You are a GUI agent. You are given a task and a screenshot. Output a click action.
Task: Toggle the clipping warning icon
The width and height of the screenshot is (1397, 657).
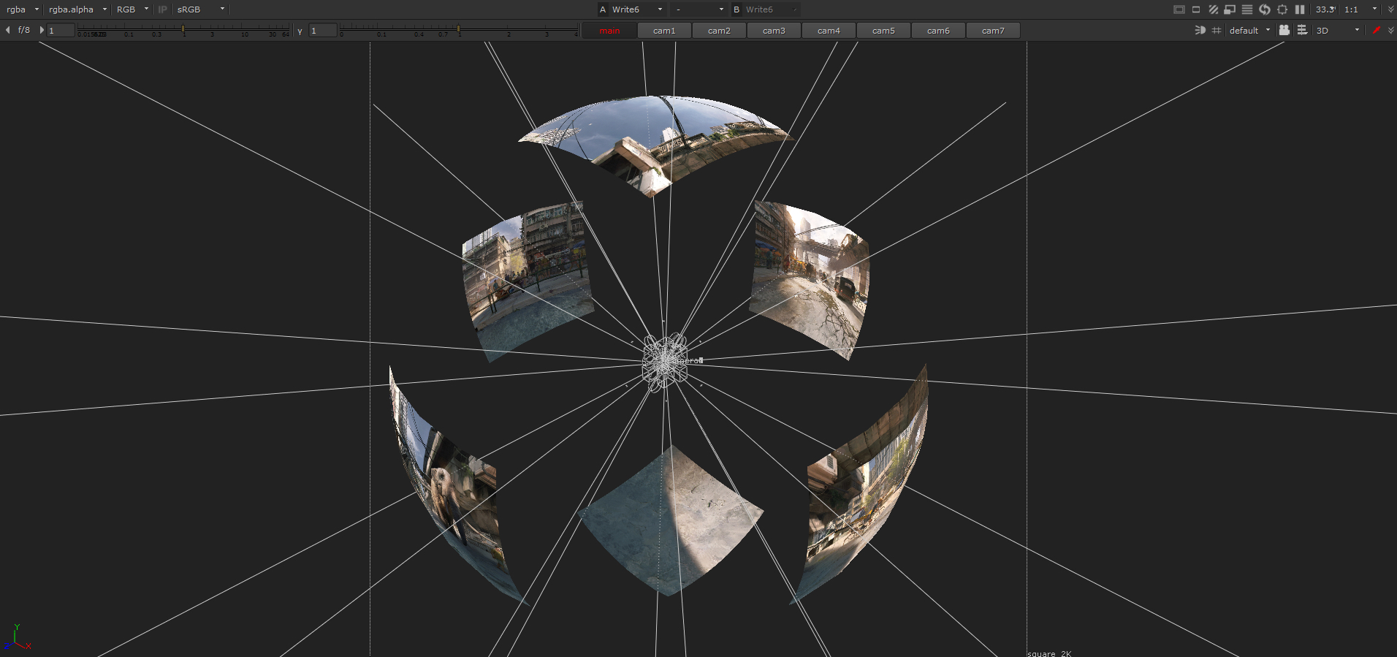(x=1179, y=10)
